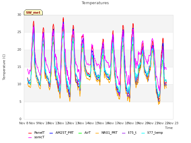
Task: Click the 20 y-axis tick label
Action: coord(19,49)
